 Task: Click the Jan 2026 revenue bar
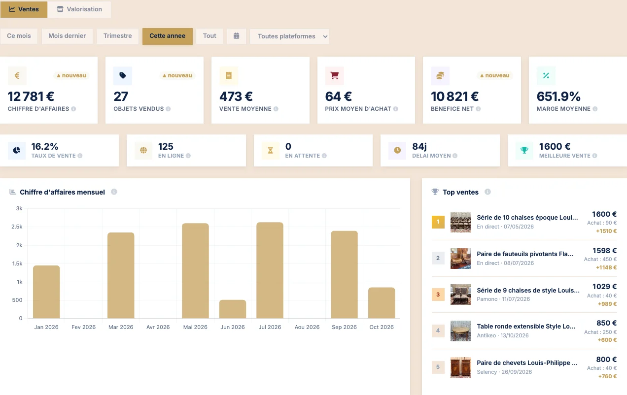coord(46,292)
